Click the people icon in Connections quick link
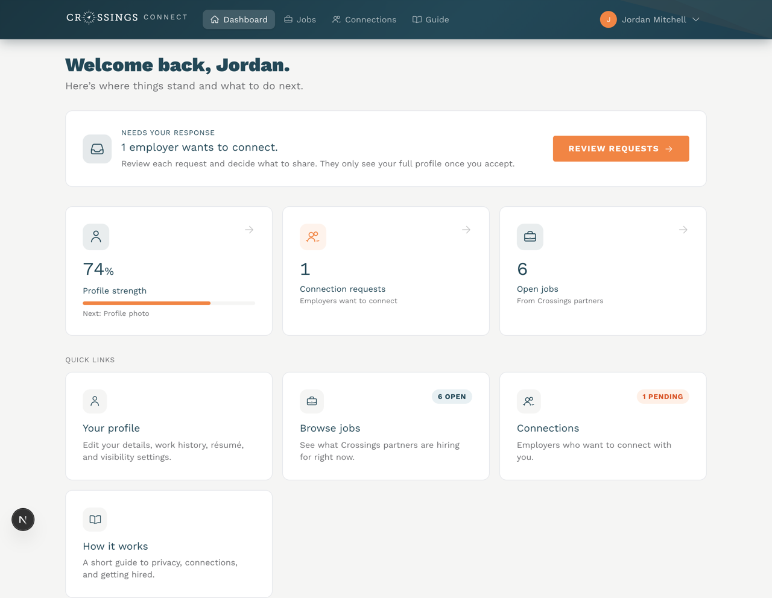 click(529, 401)
